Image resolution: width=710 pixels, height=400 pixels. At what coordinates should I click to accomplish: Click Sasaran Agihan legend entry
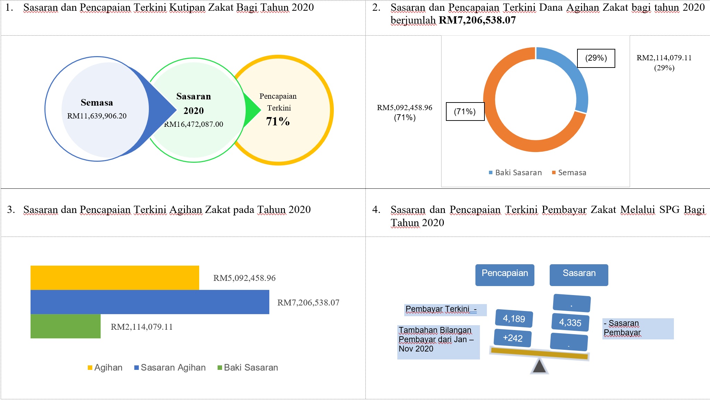pos(170,368)
